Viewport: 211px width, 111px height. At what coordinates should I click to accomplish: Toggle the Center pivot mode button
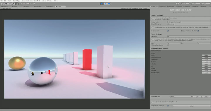[24, 4]
